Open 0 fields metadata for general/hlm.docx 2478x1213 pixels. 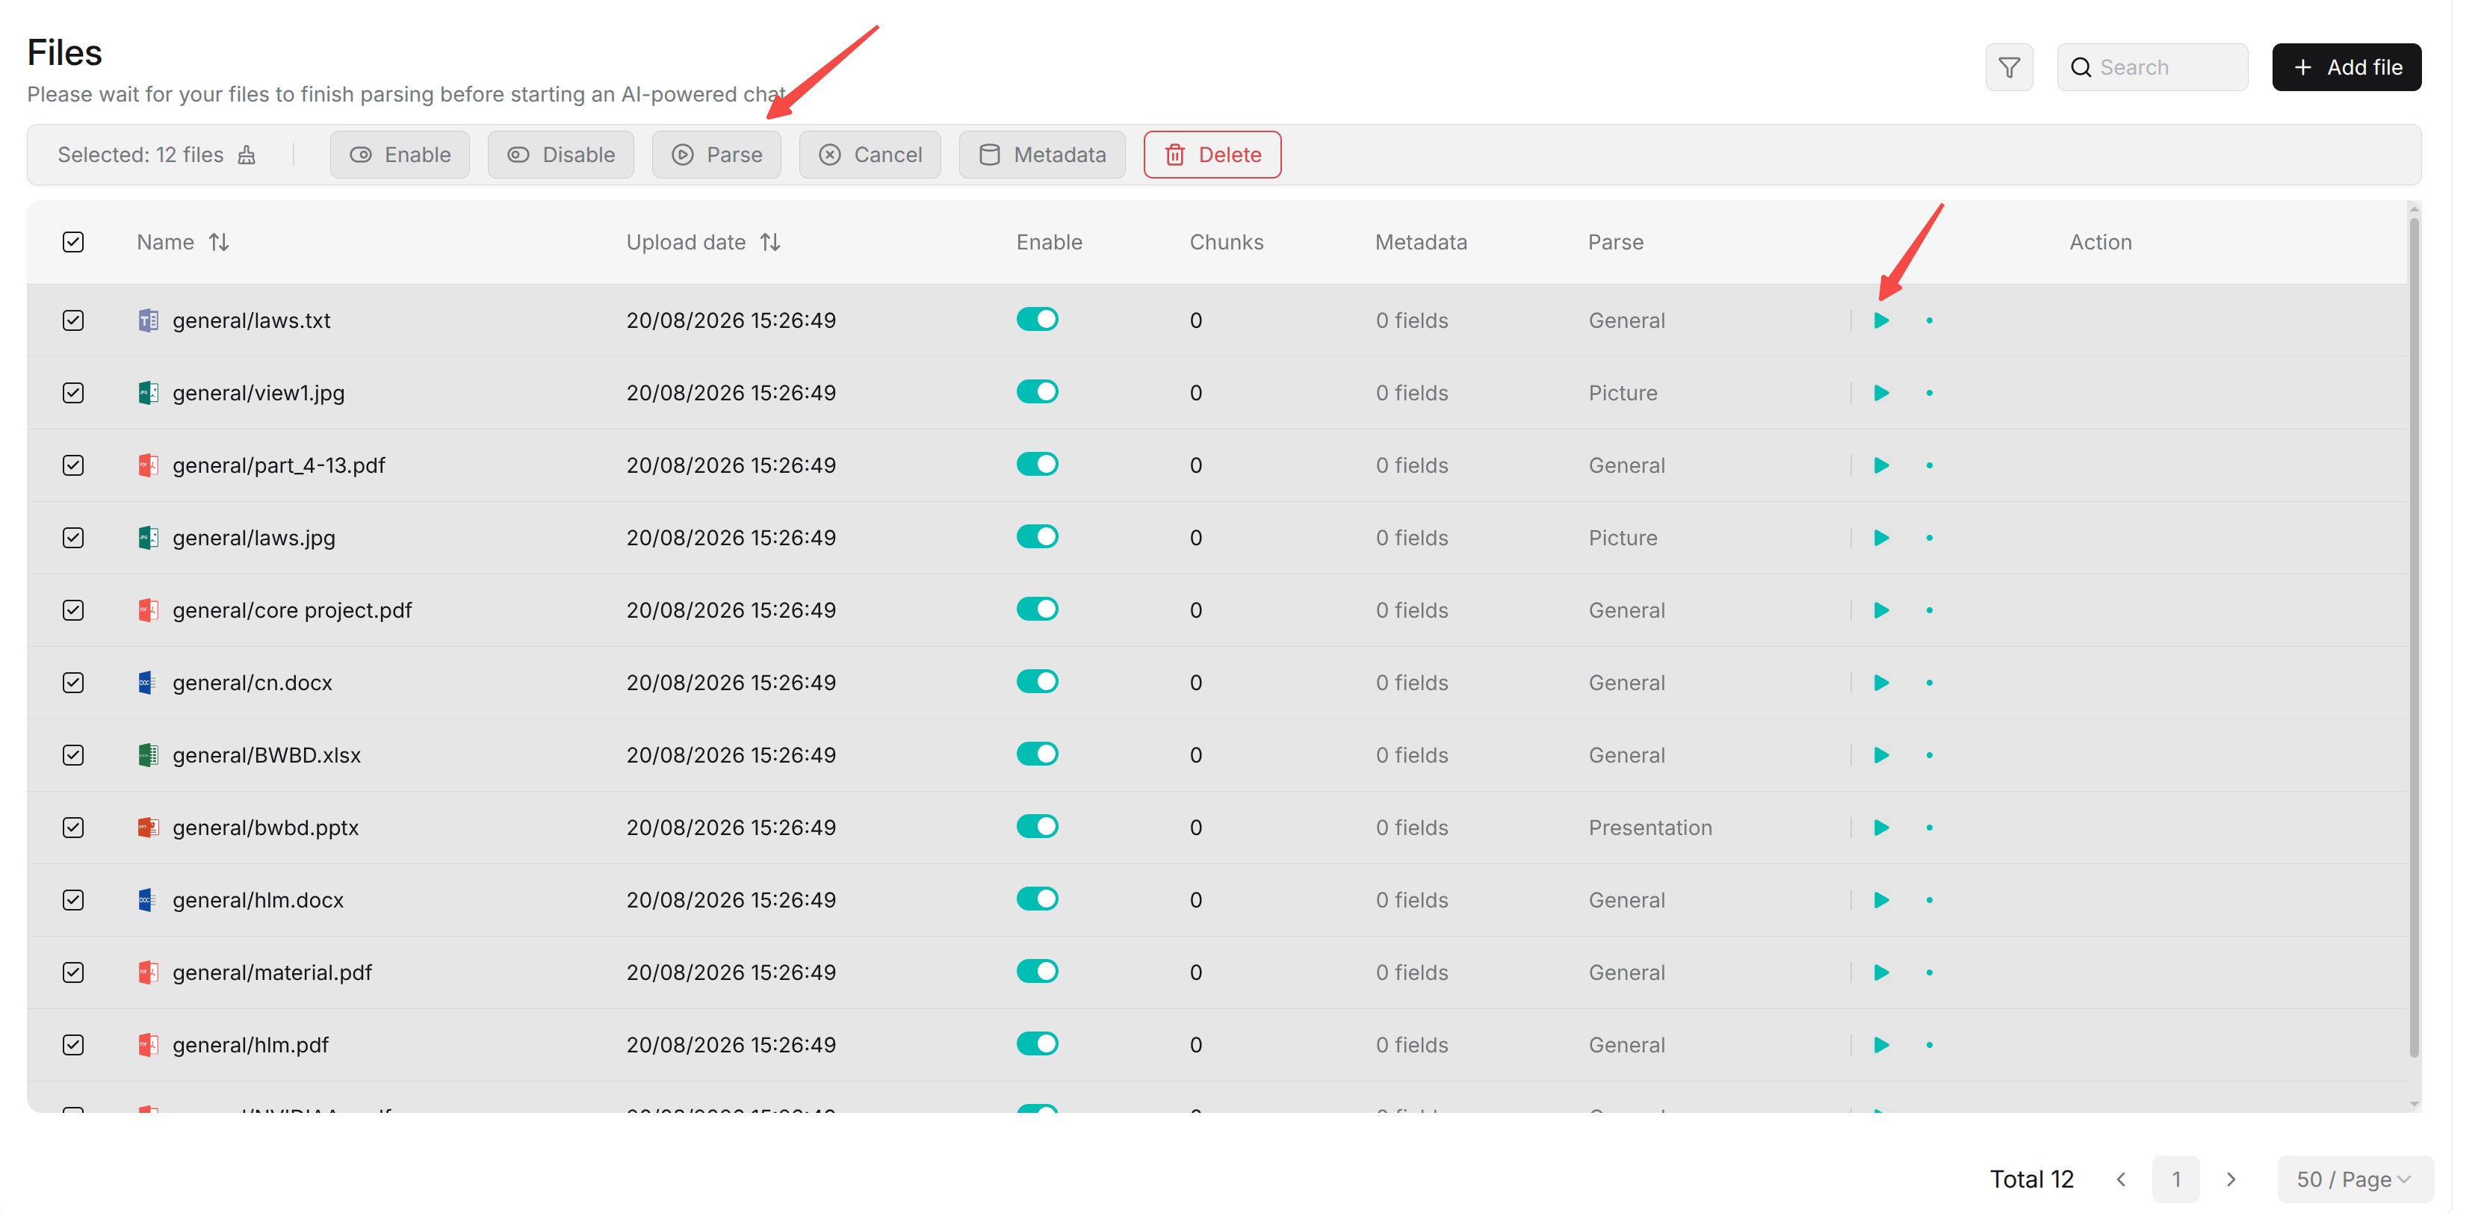click(1411, 900)
